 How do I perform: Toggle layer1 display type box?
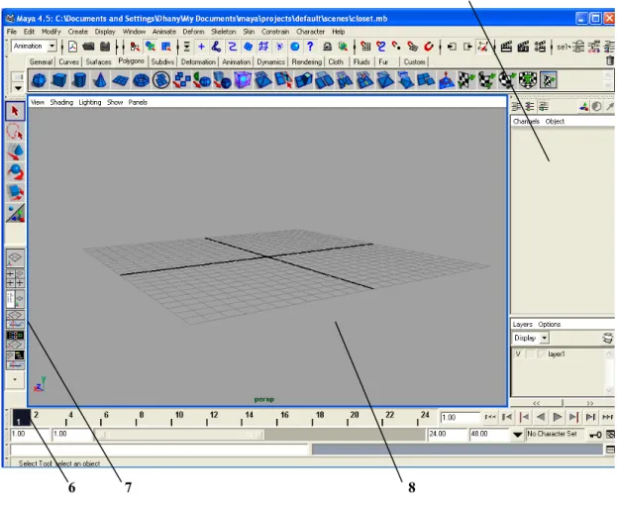pos(531,353)
